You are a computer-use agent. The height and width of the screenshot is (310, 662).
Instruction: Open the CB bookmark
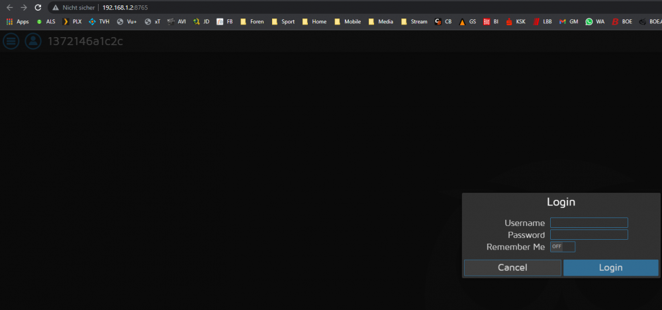pos(444,22)
